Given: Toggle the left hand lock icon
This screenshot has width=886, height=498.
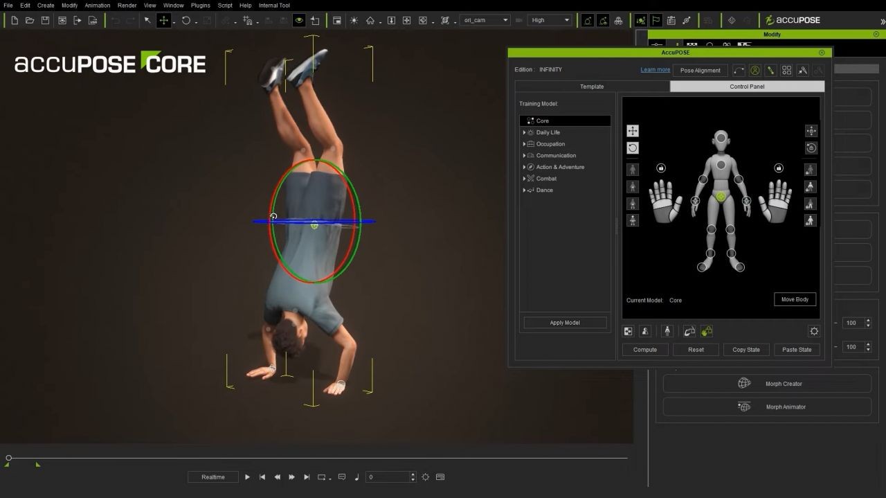Looking at the screenshot, I should coord(660,168).
